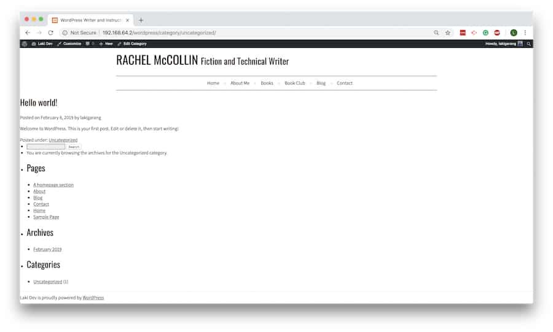
Task: Click the Customize item in admin bar
Action: click(69, 44)
